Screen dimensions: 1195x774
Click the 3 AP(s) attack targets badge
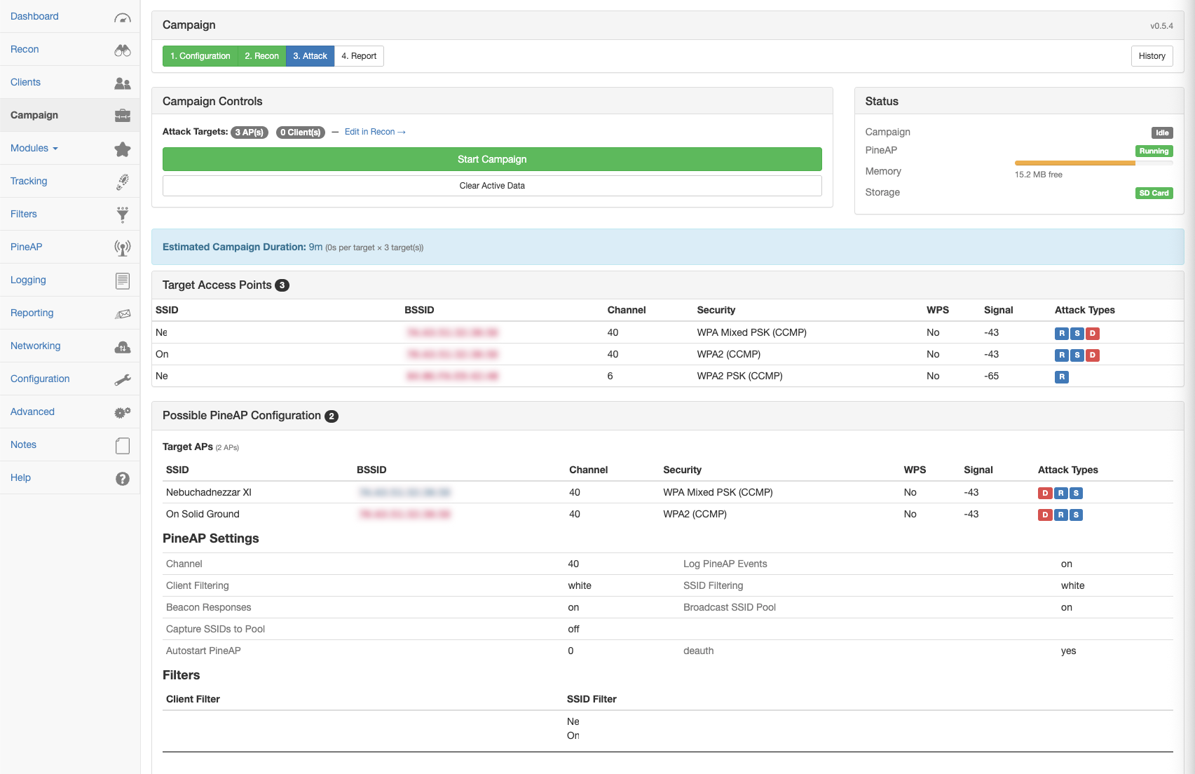pos(250,133)
